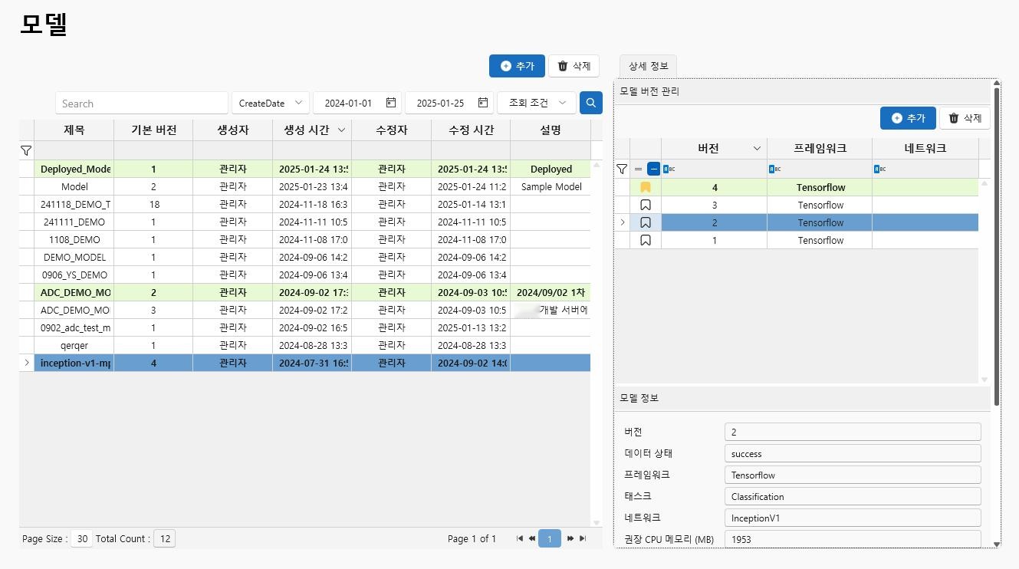
Task: Open the start date calendar picker
Action: (x=391, y=103)
